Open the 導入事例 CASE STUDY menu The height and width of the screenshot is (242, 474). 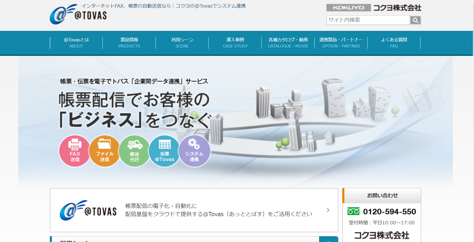coord(235,43)
